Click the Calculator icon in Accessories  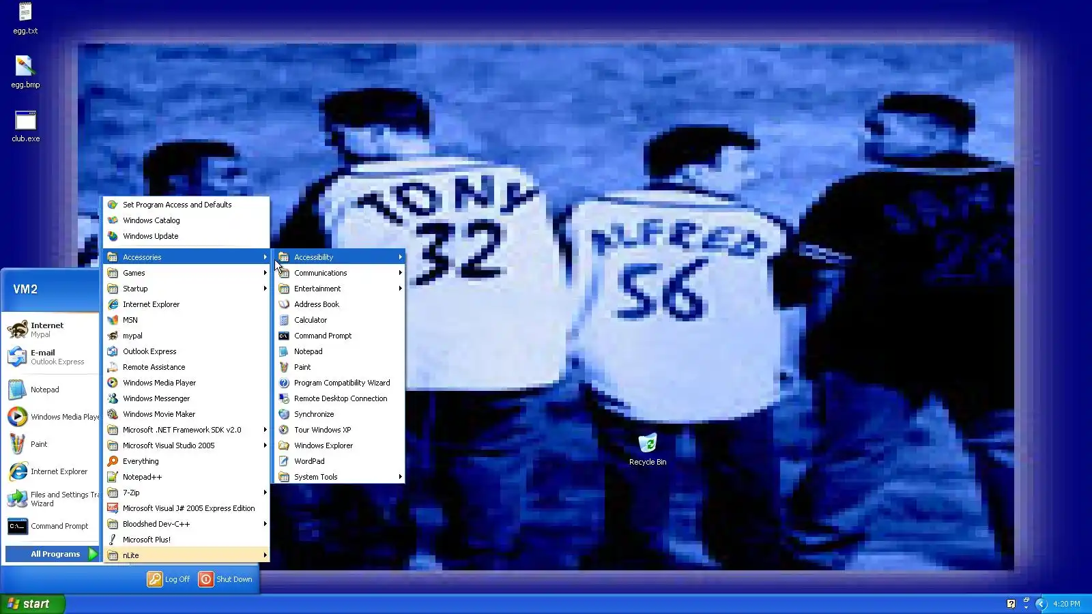pos(284,320)
